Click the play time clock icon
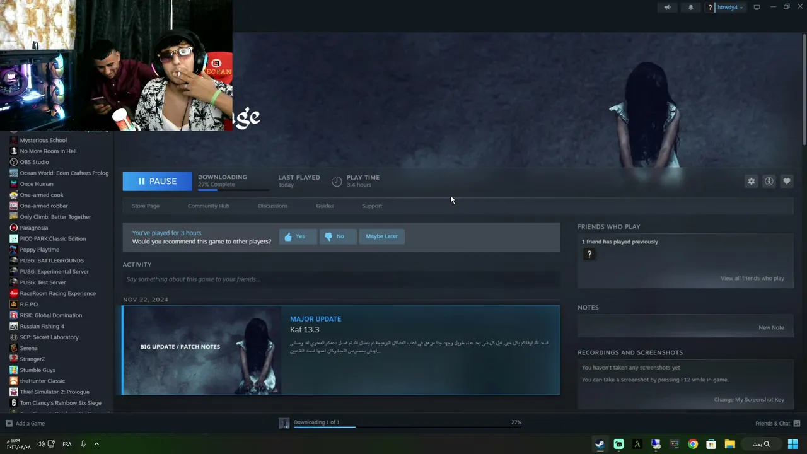Screen dimensions: 807x454 (337, 182)
